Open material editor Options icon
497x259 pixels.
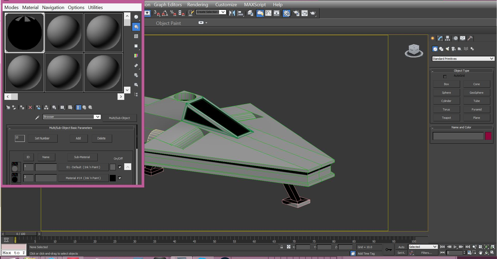[136, 75]
